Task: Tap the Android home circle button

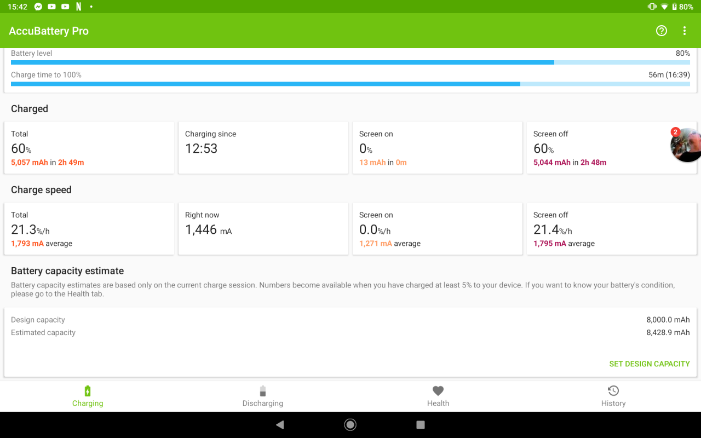Action: pyautogui.click(x=350, y=425)
